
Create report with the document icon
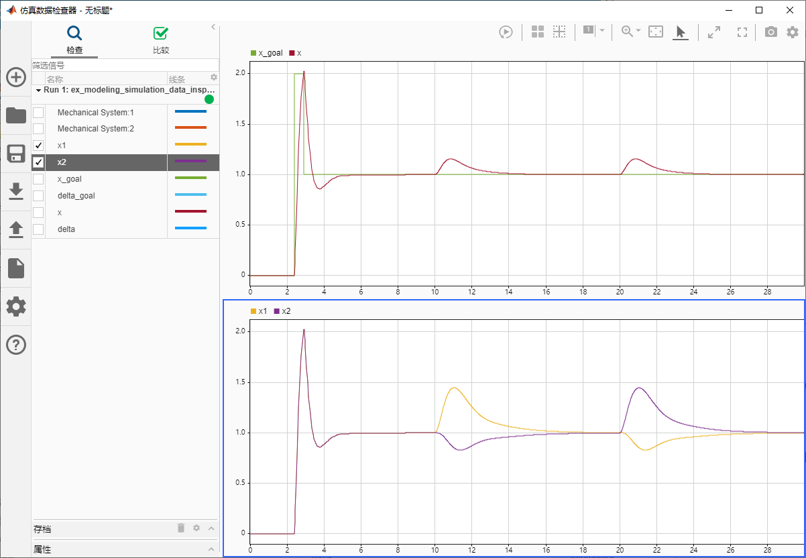coord(16,268)
